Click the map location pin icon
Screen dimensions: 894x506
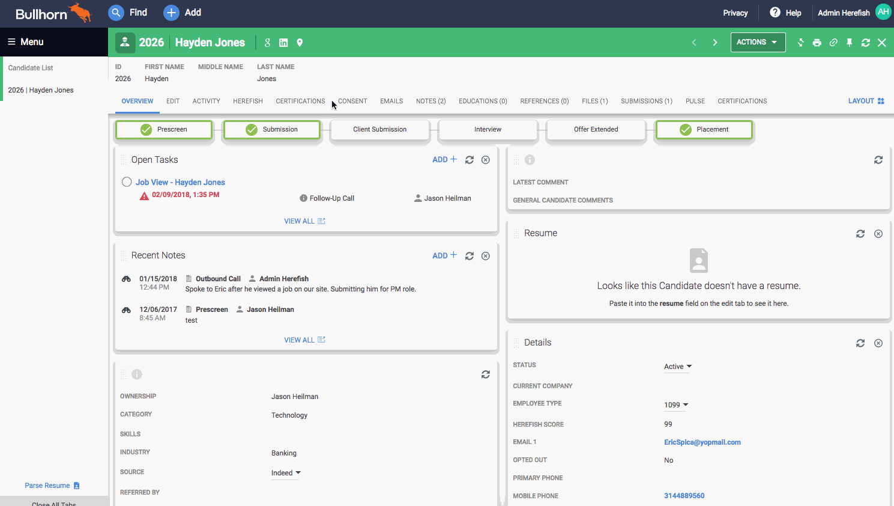(300, 43)
